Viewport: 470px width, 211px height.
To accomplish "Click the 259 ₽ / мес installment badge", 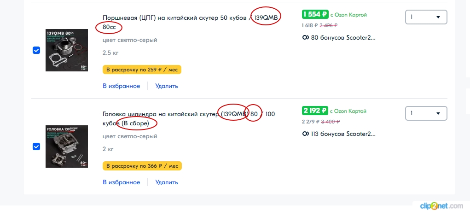I will [x=142, y=70].
